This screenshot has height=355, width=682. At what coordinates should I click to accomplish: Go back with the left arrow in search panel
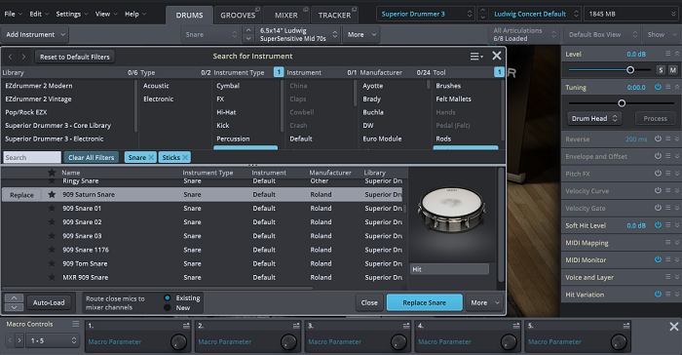[11, 57]
